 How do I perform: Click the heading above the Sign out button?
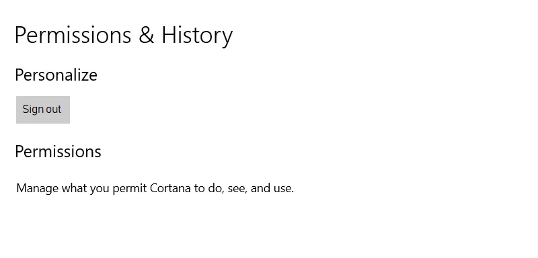[56, 75]
